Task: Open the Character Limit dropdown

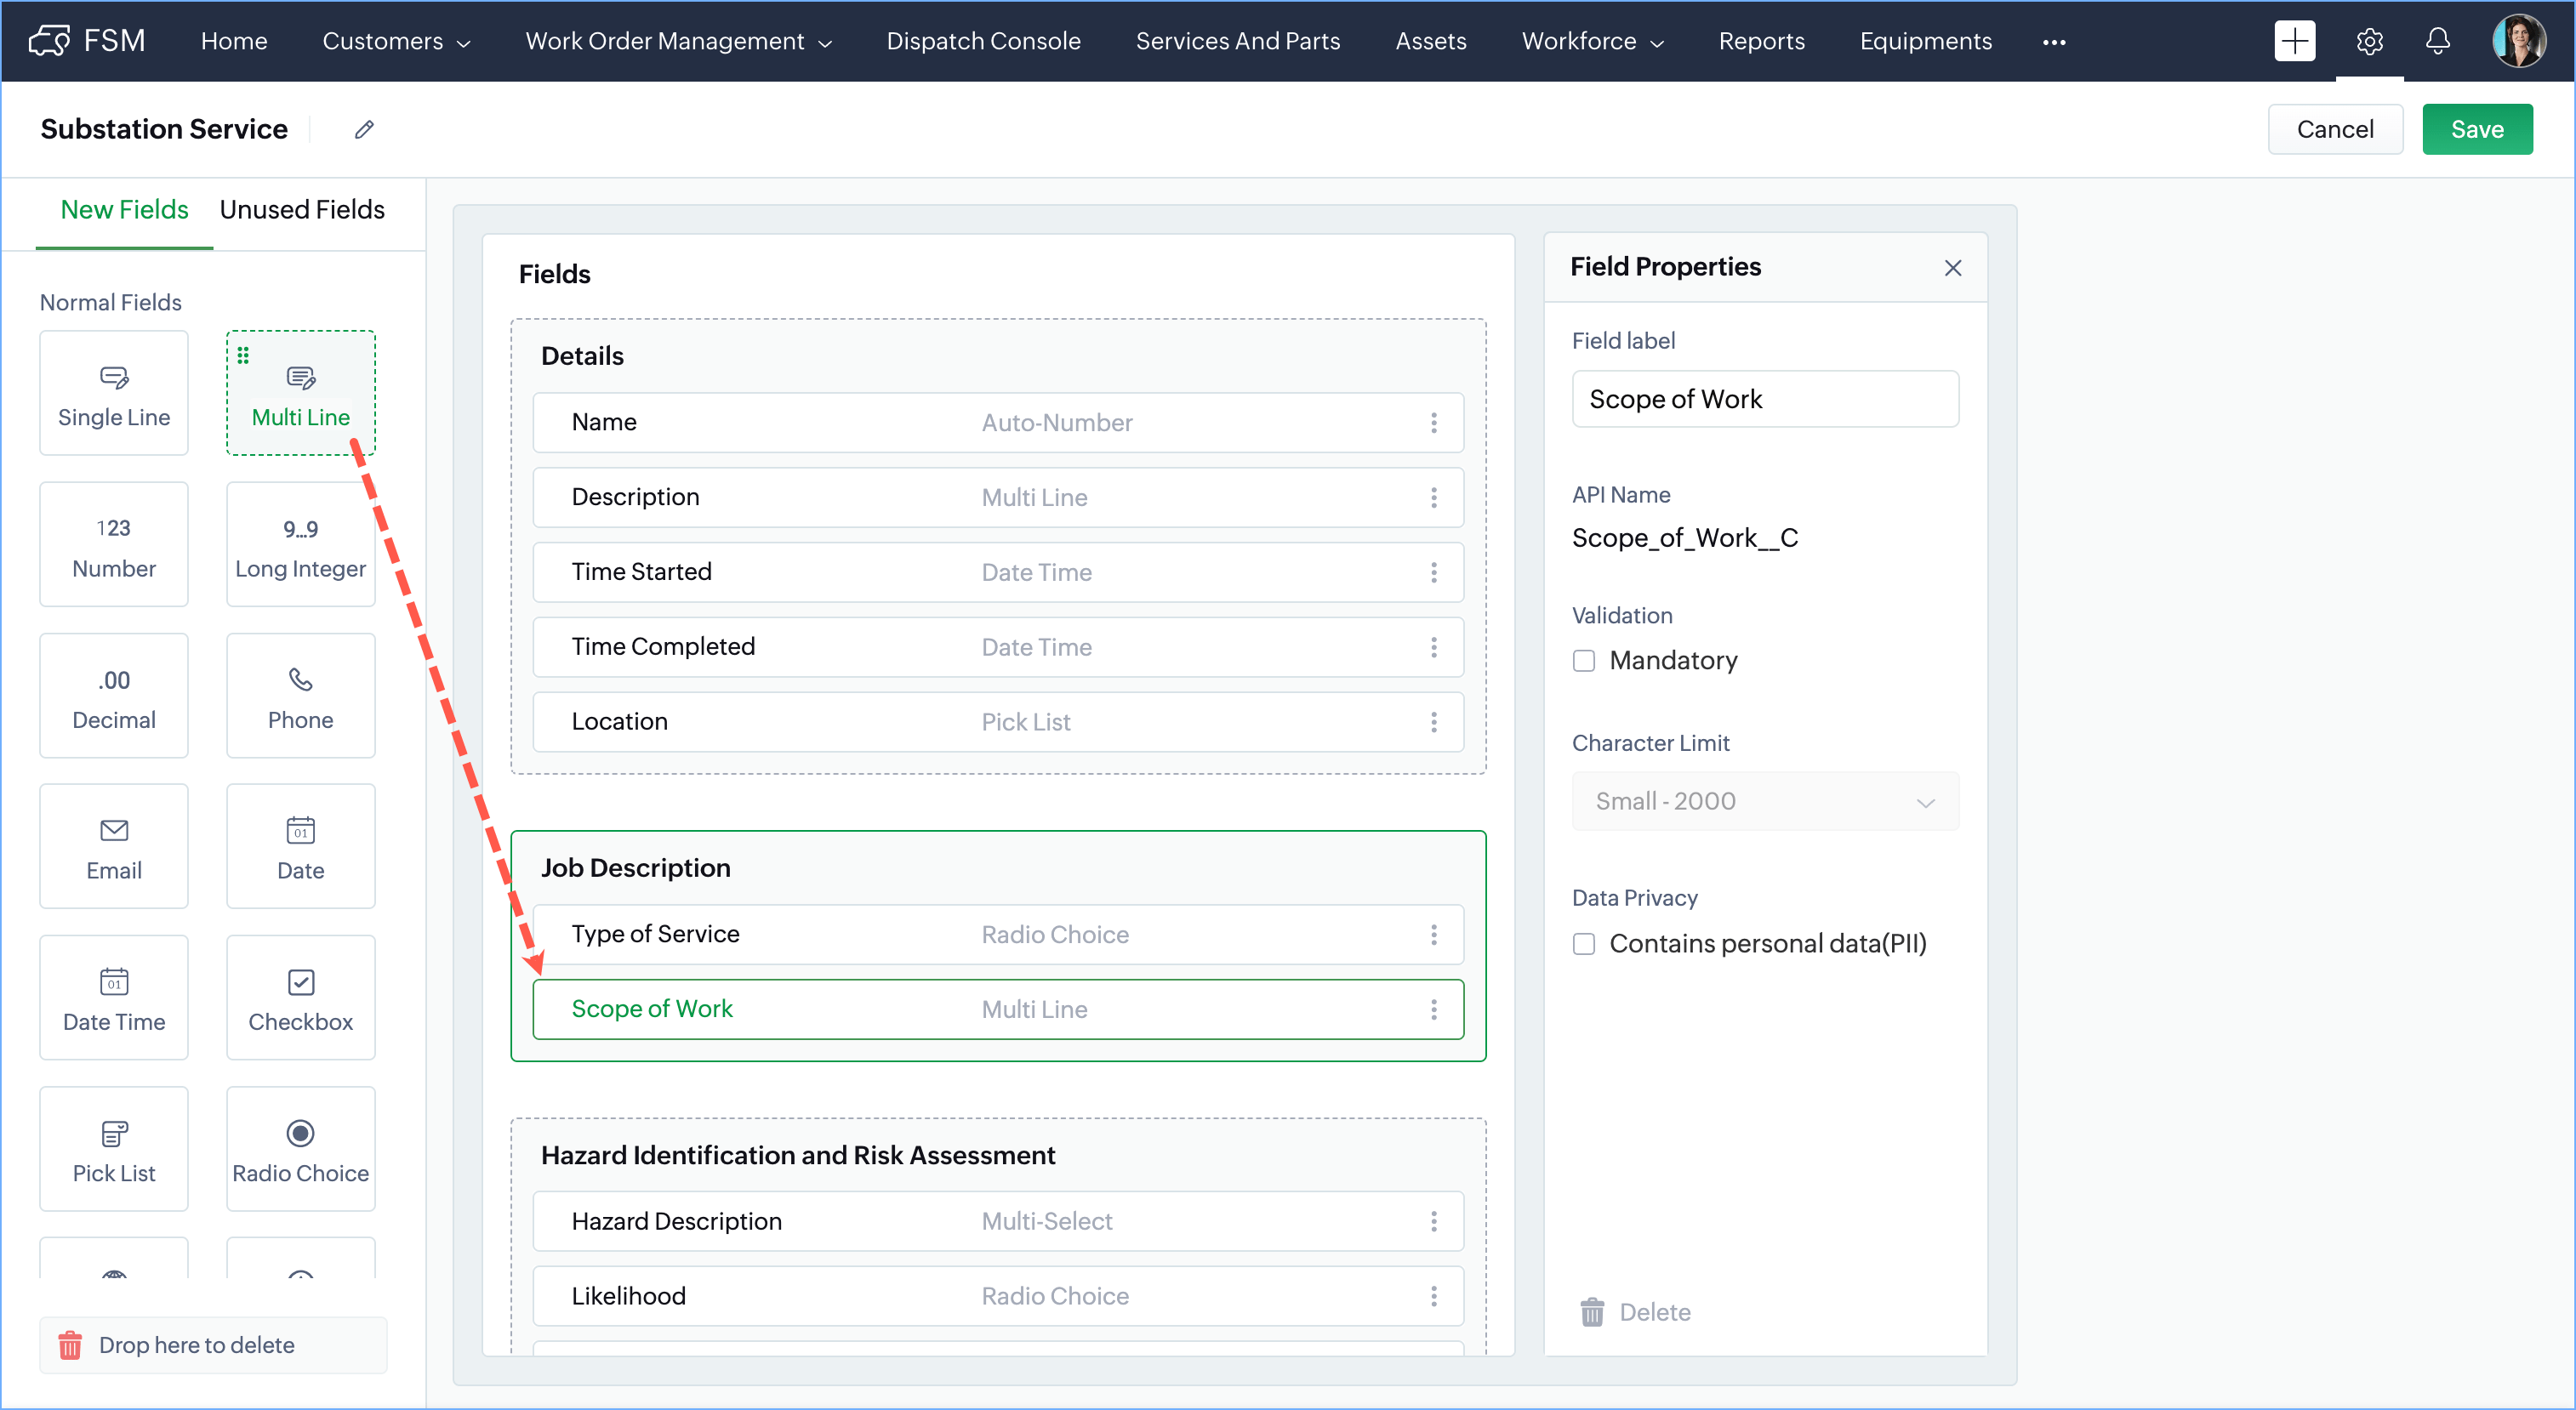Action: pos(1765,801)
